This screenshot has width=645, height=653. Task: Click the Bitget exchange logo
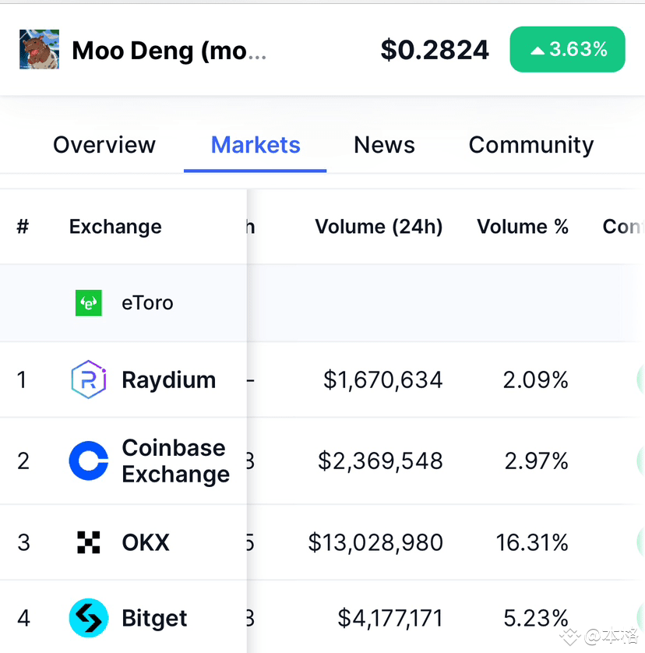coord(88,617)
